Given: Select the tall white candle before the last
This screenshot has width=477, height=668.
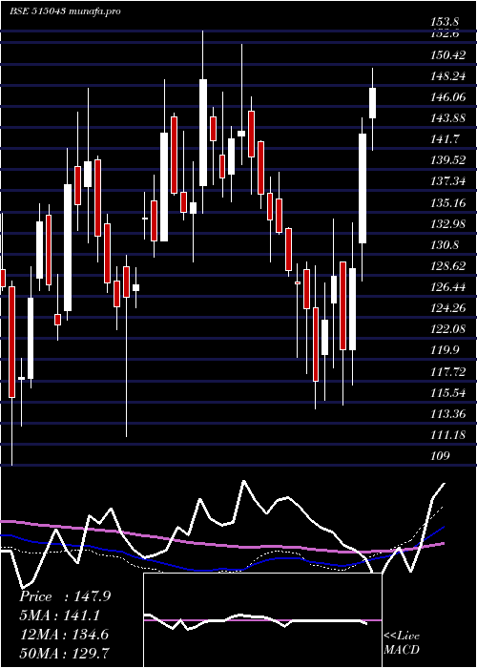Looking at the screenshot, I should (363, 188).
